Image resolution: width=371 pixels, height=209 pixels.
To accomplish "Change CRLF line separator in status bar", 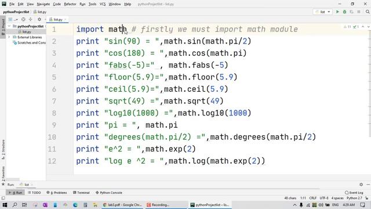I will 312,198.
